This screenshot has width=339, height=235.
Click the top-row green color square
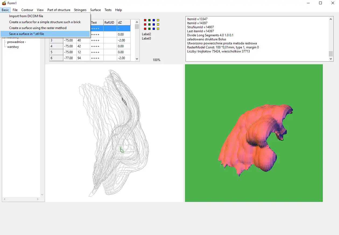click(149, 20)
